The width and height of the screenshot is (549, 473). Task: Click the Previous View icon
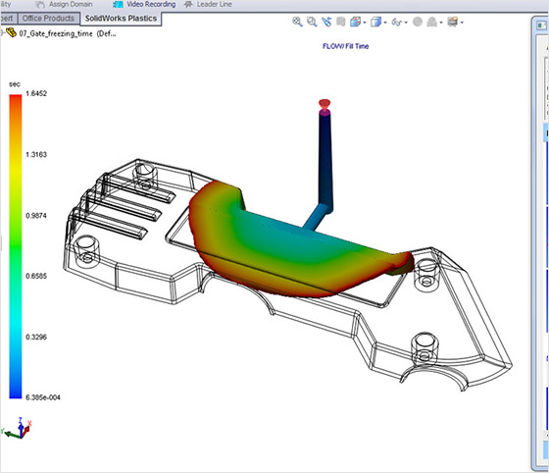326,22
